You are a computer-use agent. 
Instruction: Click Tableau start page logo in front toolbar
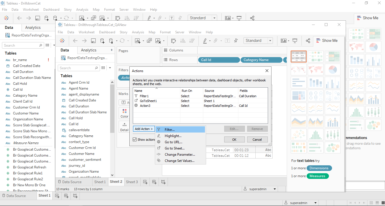[x=62, y=41]
